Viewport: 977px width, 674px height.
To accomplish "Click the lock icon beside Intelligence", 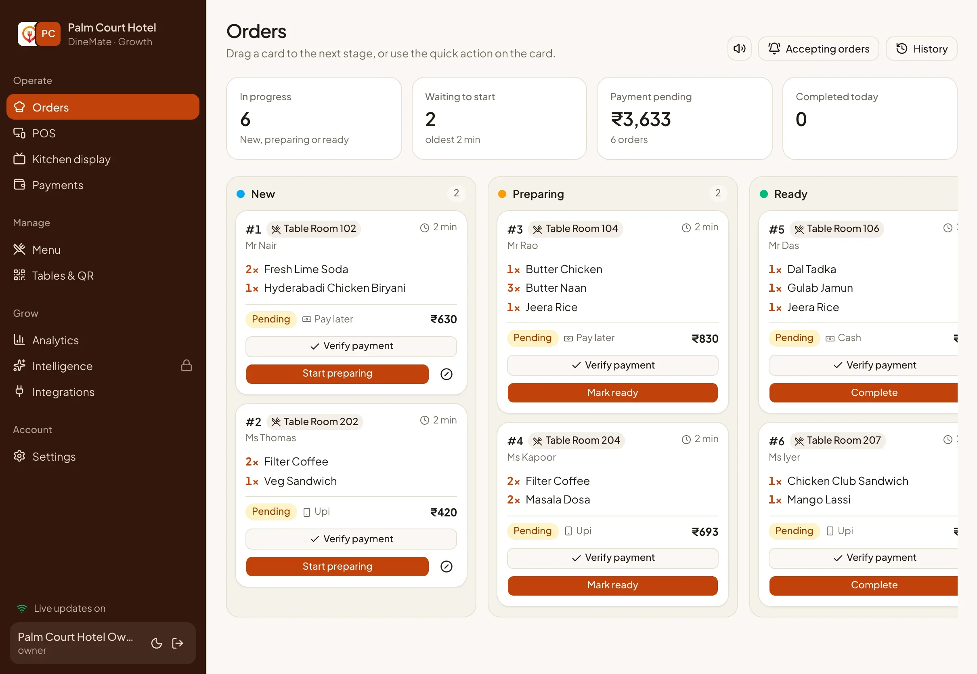I will (187, 365).
